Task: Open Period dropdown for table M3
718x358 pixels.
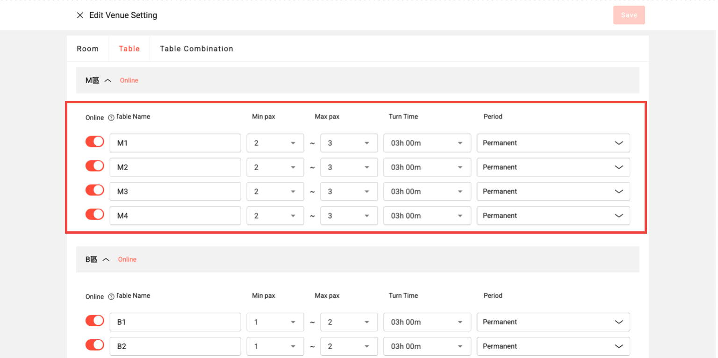Action: point(553,192)
